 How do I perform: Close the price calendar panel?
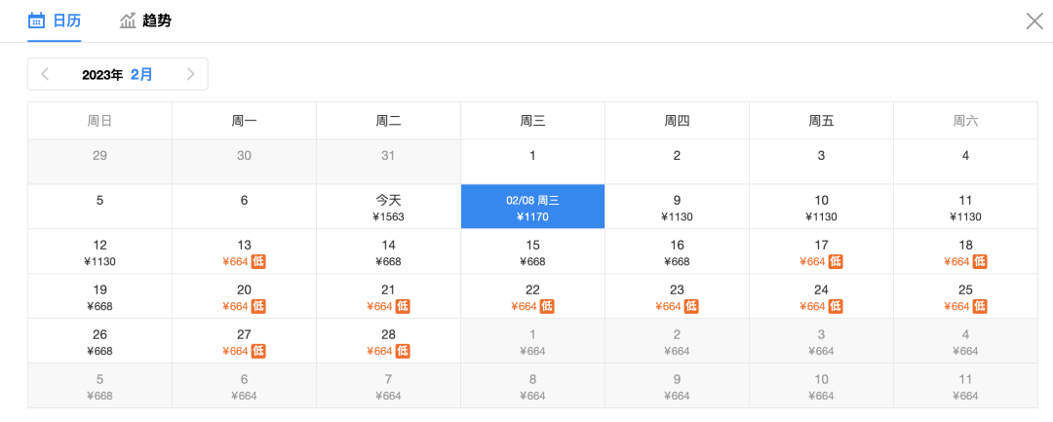pos(1034,21)
